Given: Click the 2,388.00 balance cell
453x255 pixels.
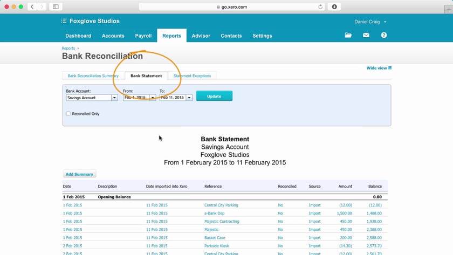Looking at the screenshot, I should (x=374, y=230).
